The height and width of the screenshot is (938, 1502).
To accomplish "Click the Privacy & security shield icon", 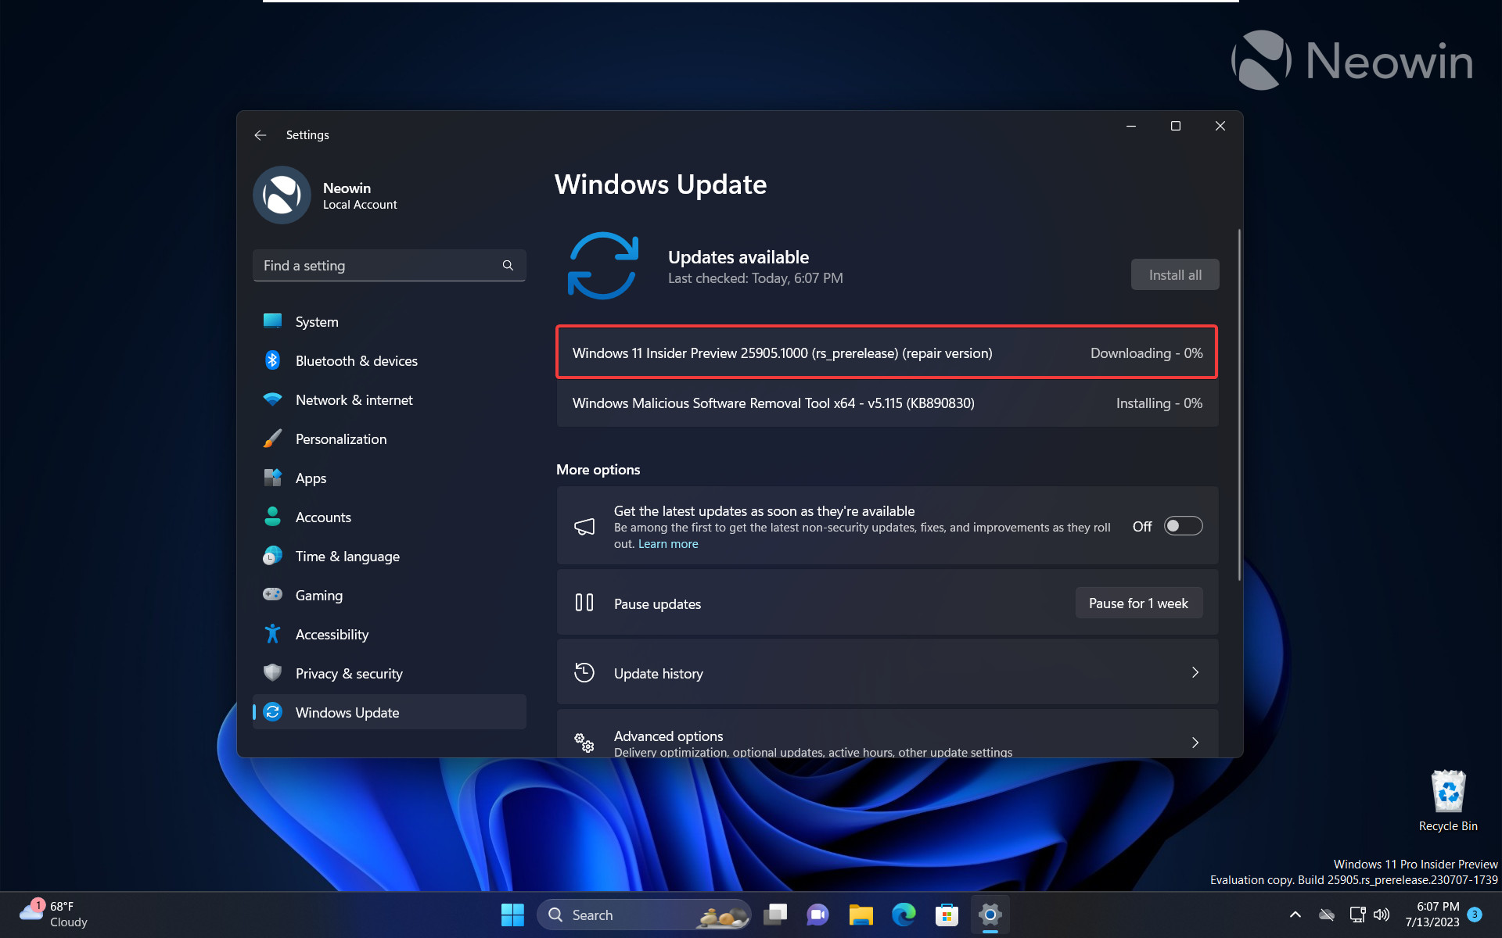I will tap(272, 672).
